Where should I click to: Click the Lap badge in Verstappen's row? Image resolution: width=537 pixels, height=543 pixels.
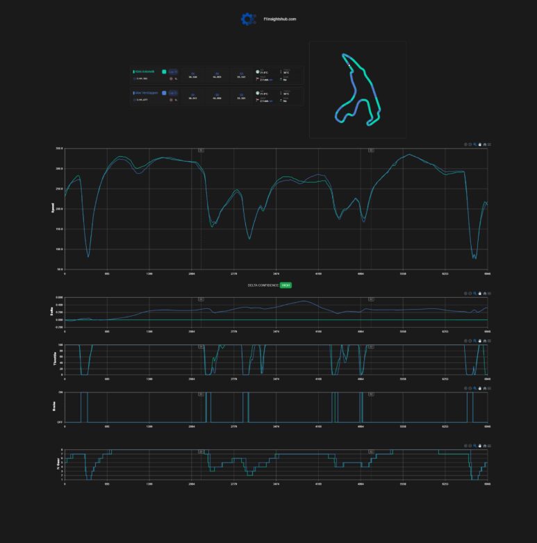pos(173,93)
